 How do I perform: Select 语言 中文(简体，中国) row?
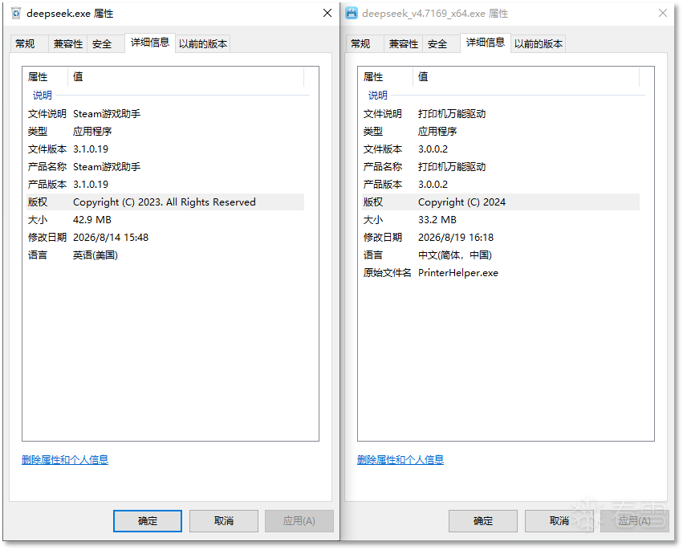(501, 255)
